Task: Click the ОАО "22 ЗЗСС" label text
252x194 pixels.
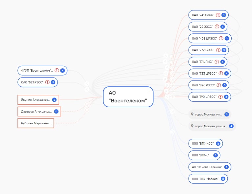Action: (202, 27)
